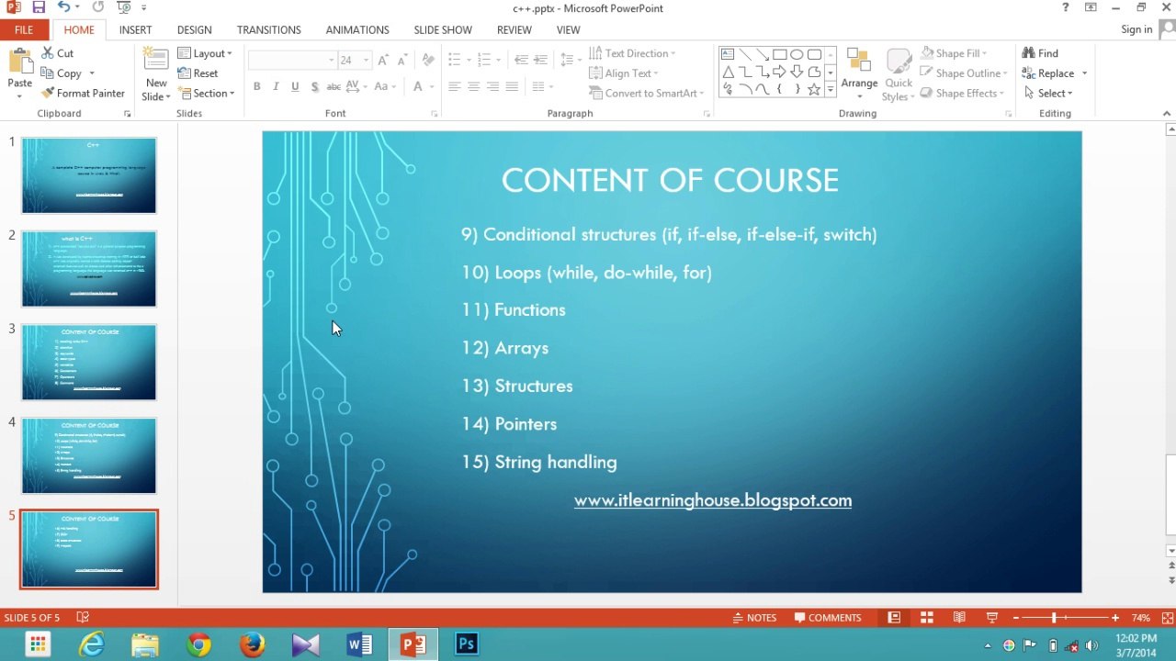Toggle Bold formatting
This screenshot has height=661, width=1176.
(x=256, y=86)
